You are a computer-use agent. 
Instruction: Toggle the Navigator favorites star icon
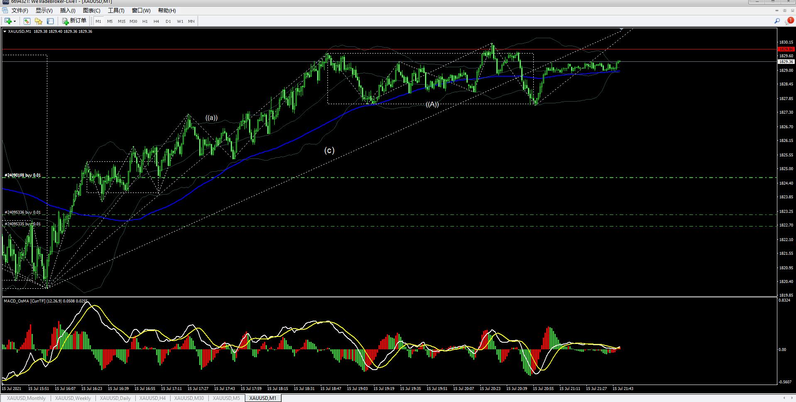pos(39,21)
